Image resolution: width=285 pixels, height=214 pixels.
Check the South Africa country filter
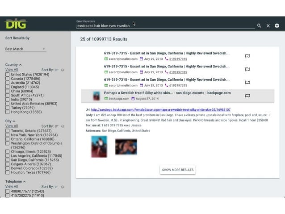(x=7, y=95)
